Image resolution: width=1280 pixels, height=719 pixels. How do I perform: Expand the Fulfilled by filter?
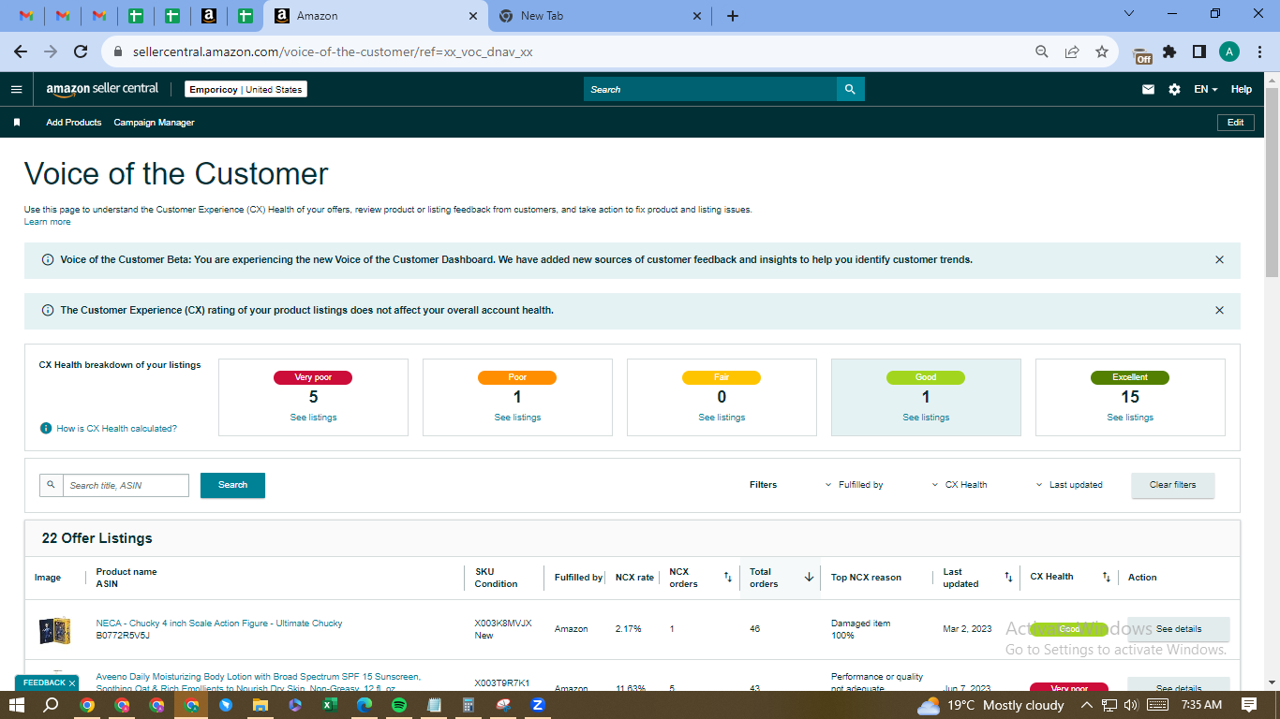coord(854,485)
